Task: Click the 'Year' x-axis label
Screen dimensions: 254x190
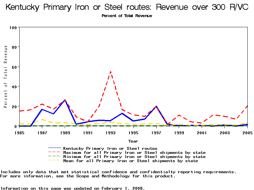Action: click(x=133, y=141)
